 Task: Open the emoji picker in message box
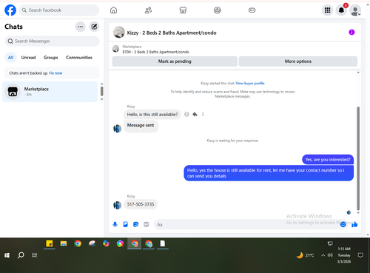(343, 224)
